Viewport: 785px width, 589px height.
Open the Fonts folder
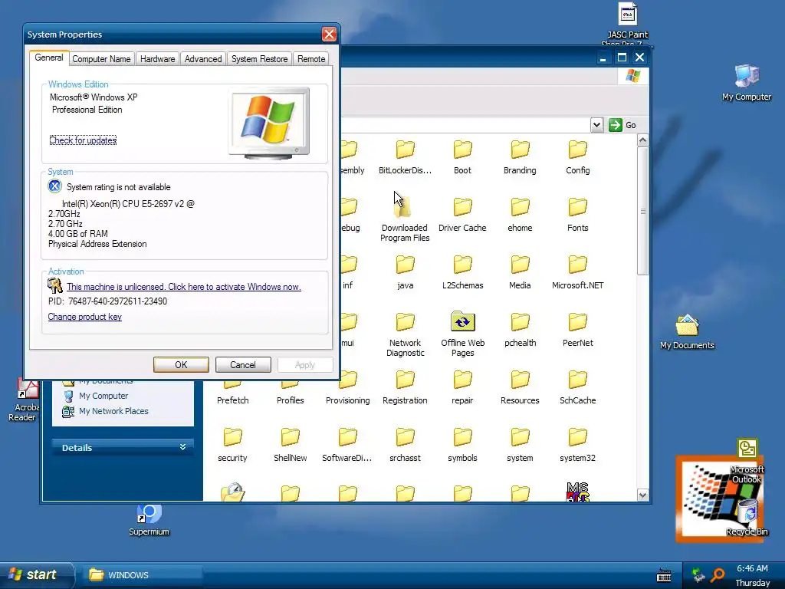[x=577, y=215]
